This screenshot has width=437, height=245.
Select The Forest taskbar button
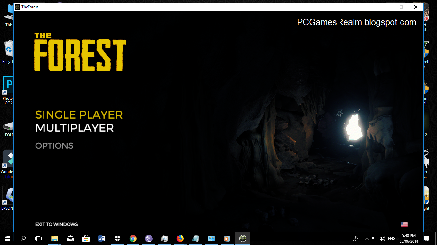[x=243, y=239]
